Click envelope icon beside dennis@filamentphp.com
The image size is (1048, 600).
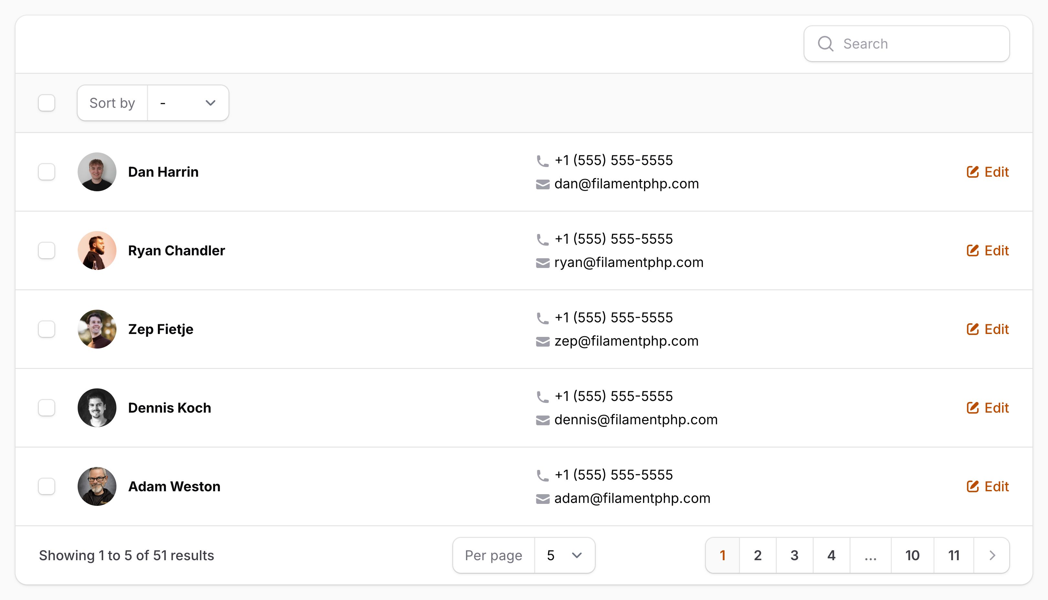pyautogui.click(x=543, y=420)
